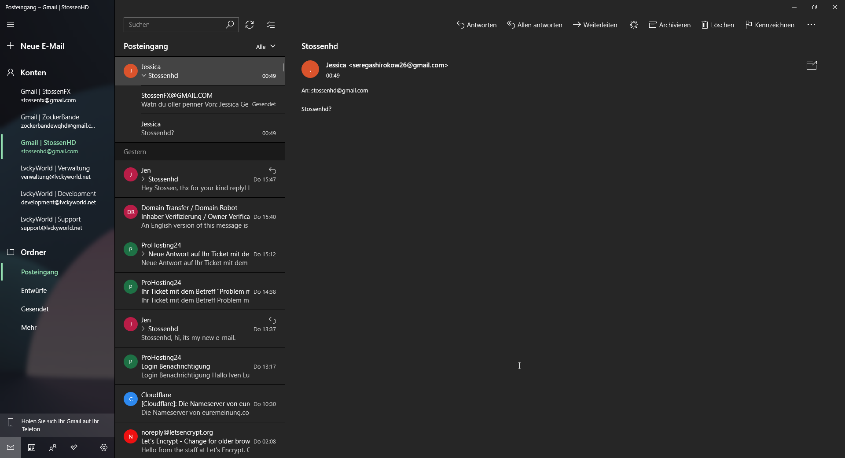Expand ProHosting24 ticket thread from 15:12
Viewport: 845px width, 458px height.
coord(143,254)
